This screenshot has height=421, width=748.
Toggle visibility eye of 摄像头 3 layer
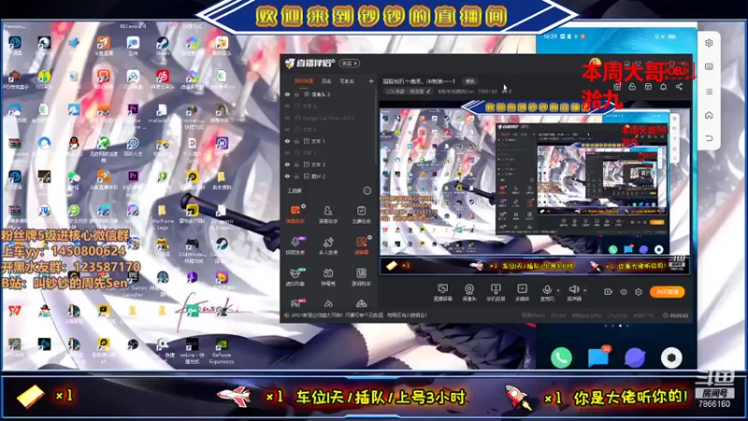tap(287, 94)
